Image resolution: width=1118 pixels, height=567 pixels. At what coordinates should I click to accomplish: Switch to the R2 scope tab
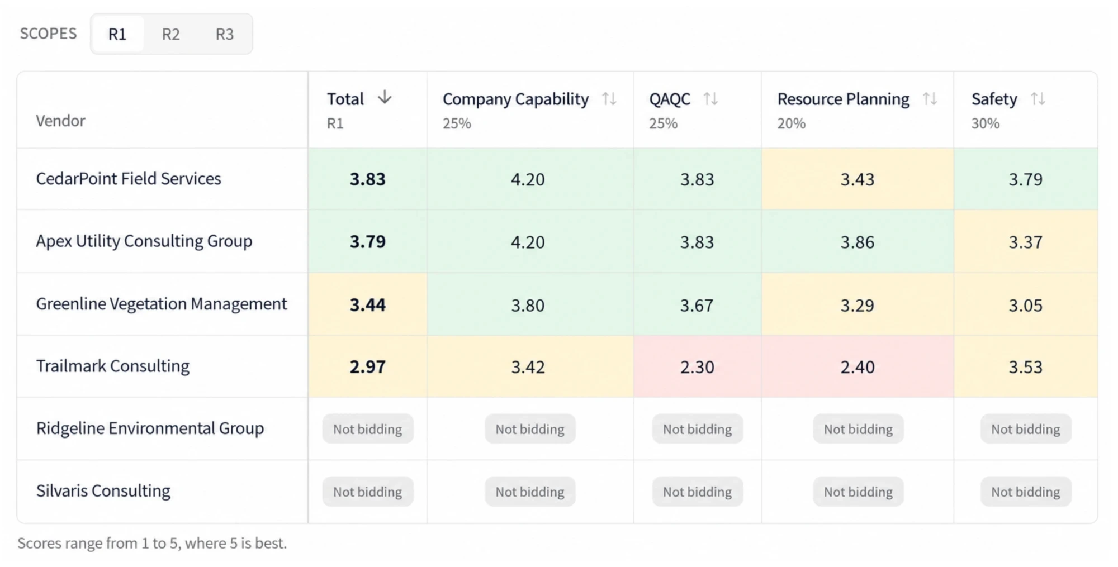(170, 34)
